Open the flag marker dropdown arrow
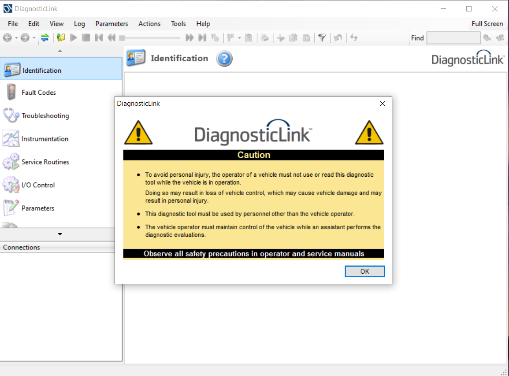Screen dimensions: 509x376 click(239, 38)
